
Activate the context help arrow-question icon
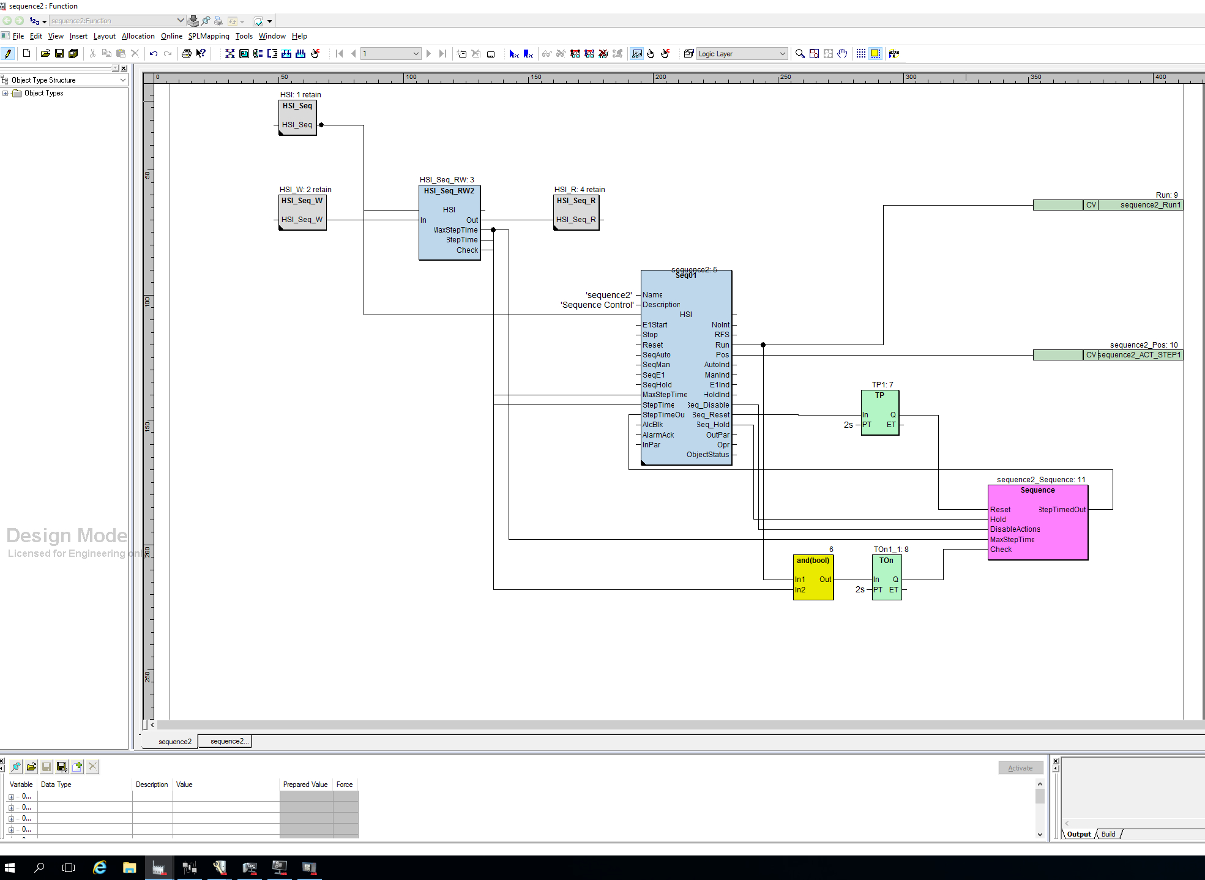click(201, 54)
